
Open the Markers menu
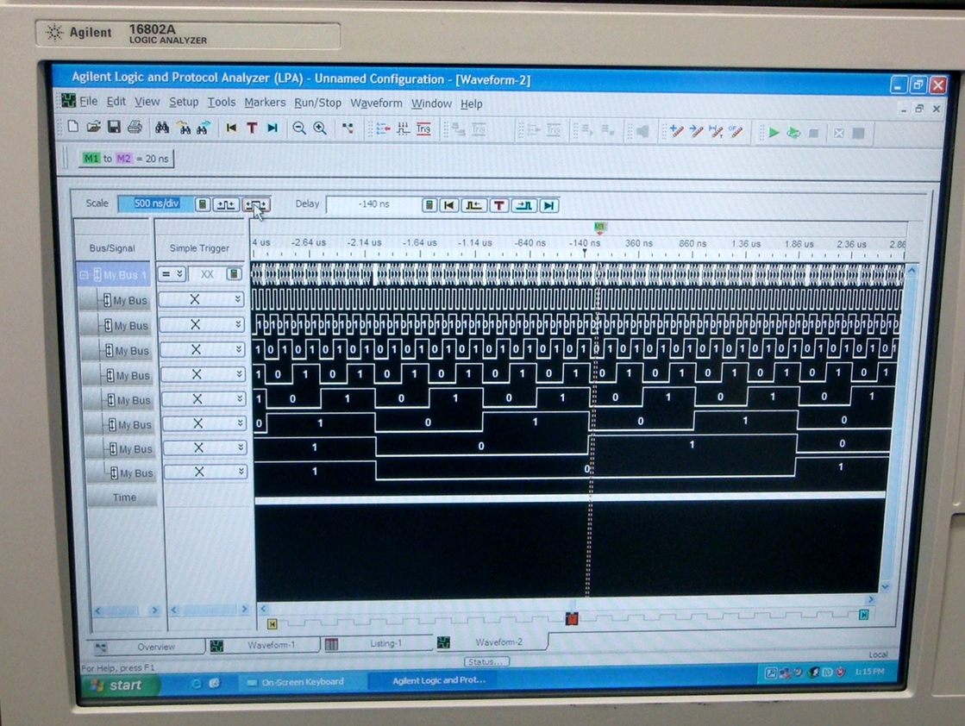[265, 102]
